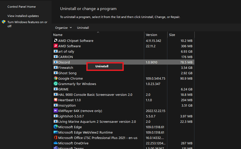Click the 267 MB OneDrive size

point(187,143)
